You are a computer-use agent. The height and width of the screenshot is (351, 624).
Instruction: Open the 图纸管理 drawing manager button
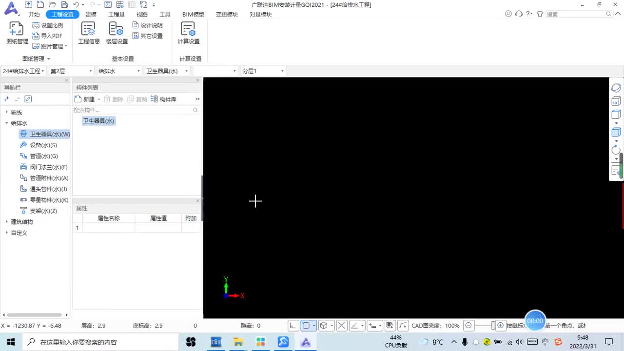(17, 33)
